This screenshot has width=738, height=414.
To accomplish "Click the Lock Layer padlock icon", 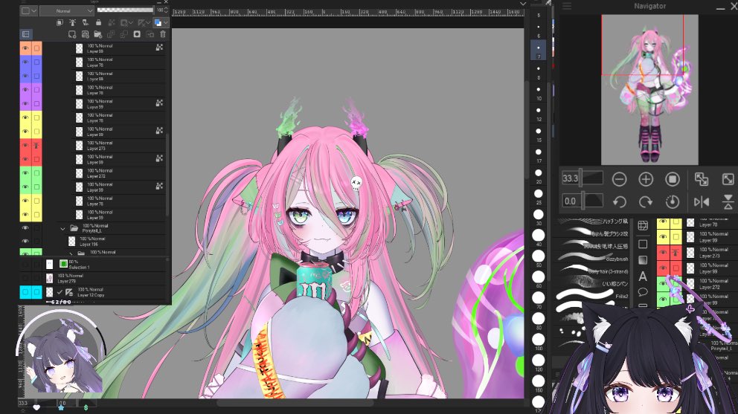I will coord(98,22).
